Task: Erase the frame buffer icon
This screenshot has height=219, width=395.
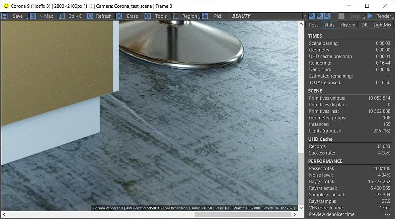Action: 119,16
